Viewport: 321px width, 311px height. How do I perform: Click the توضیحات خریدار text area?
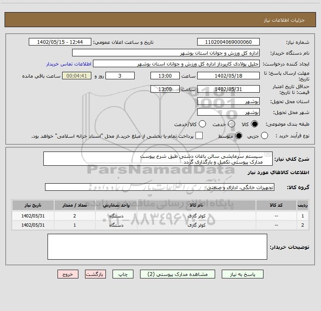click(157, 247)
